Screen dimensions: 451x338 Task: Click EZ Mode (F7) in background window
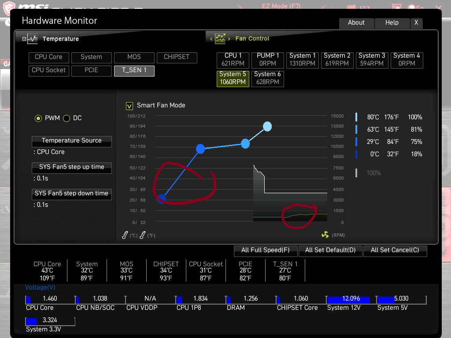coord(281,6)
